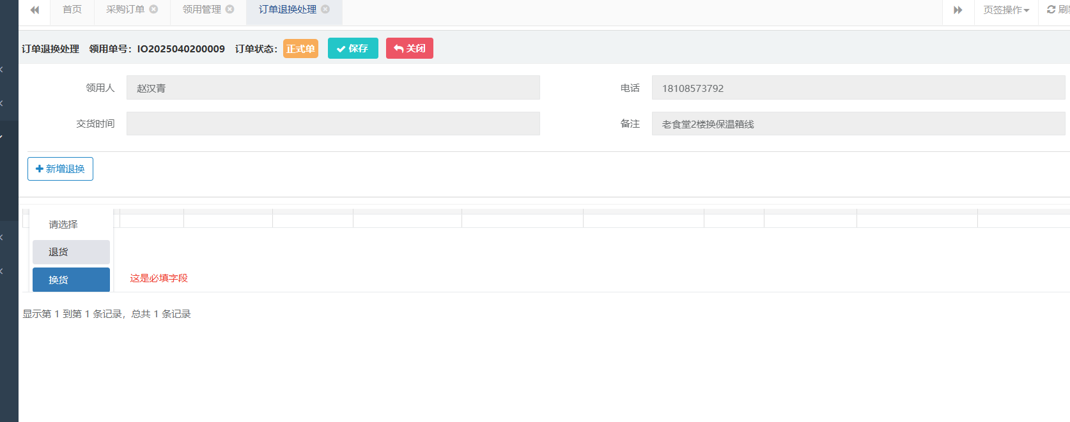The width and height of the screenshot is (1070, 422).
Task: Close the 领用管理 tab
Action: [230, 9]
